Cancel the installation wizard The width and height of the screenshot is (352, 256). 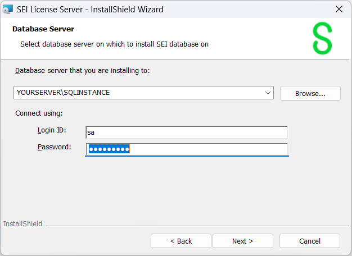pos(309,241)
